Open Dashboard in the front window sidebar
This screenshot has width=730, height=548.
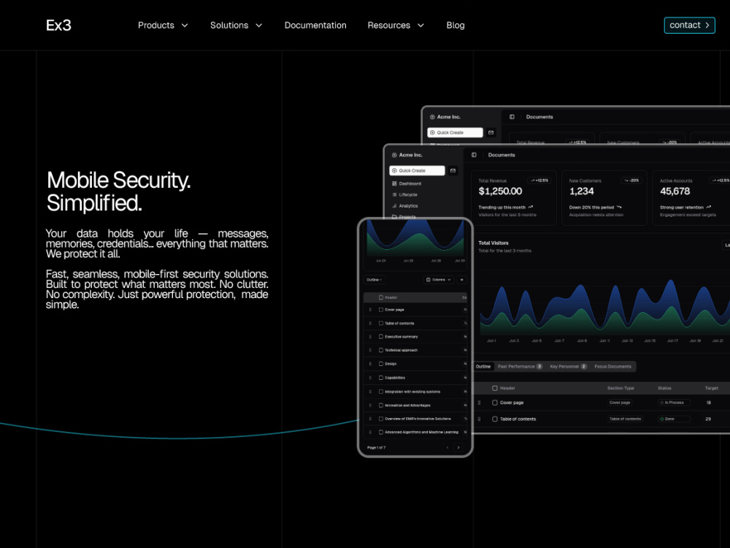click(407, 183)
